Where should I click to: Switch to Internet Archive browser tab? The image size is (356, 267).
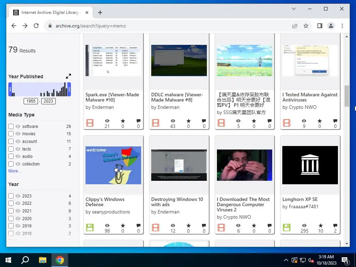pos(50,13)
